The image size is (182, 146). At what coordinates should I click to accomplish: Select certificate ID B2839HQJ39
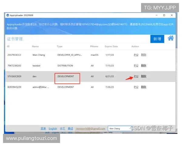pyautogui.click(x=14, y=87)
